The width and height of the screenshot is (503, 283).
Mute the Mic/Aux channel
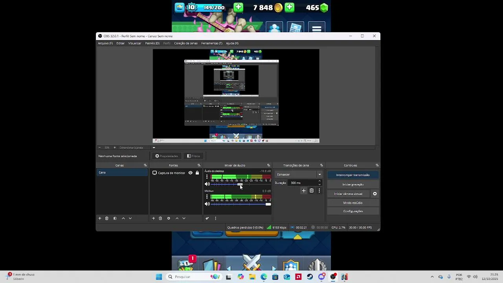207,204
